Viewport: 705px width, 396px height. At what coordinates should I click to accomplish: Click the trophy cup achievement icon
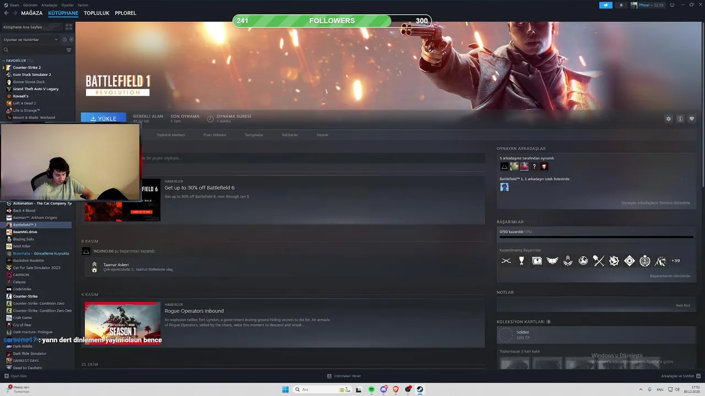pos(522,261)
